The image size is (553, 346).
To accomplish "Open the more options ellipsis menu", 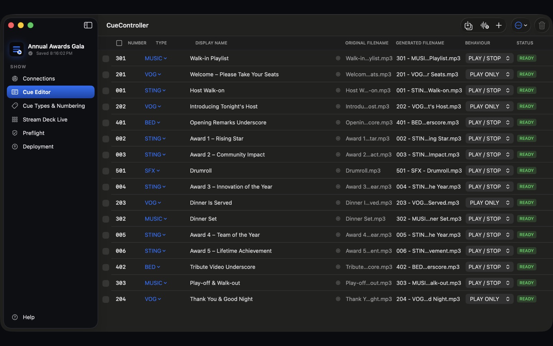I will [521, 26].
